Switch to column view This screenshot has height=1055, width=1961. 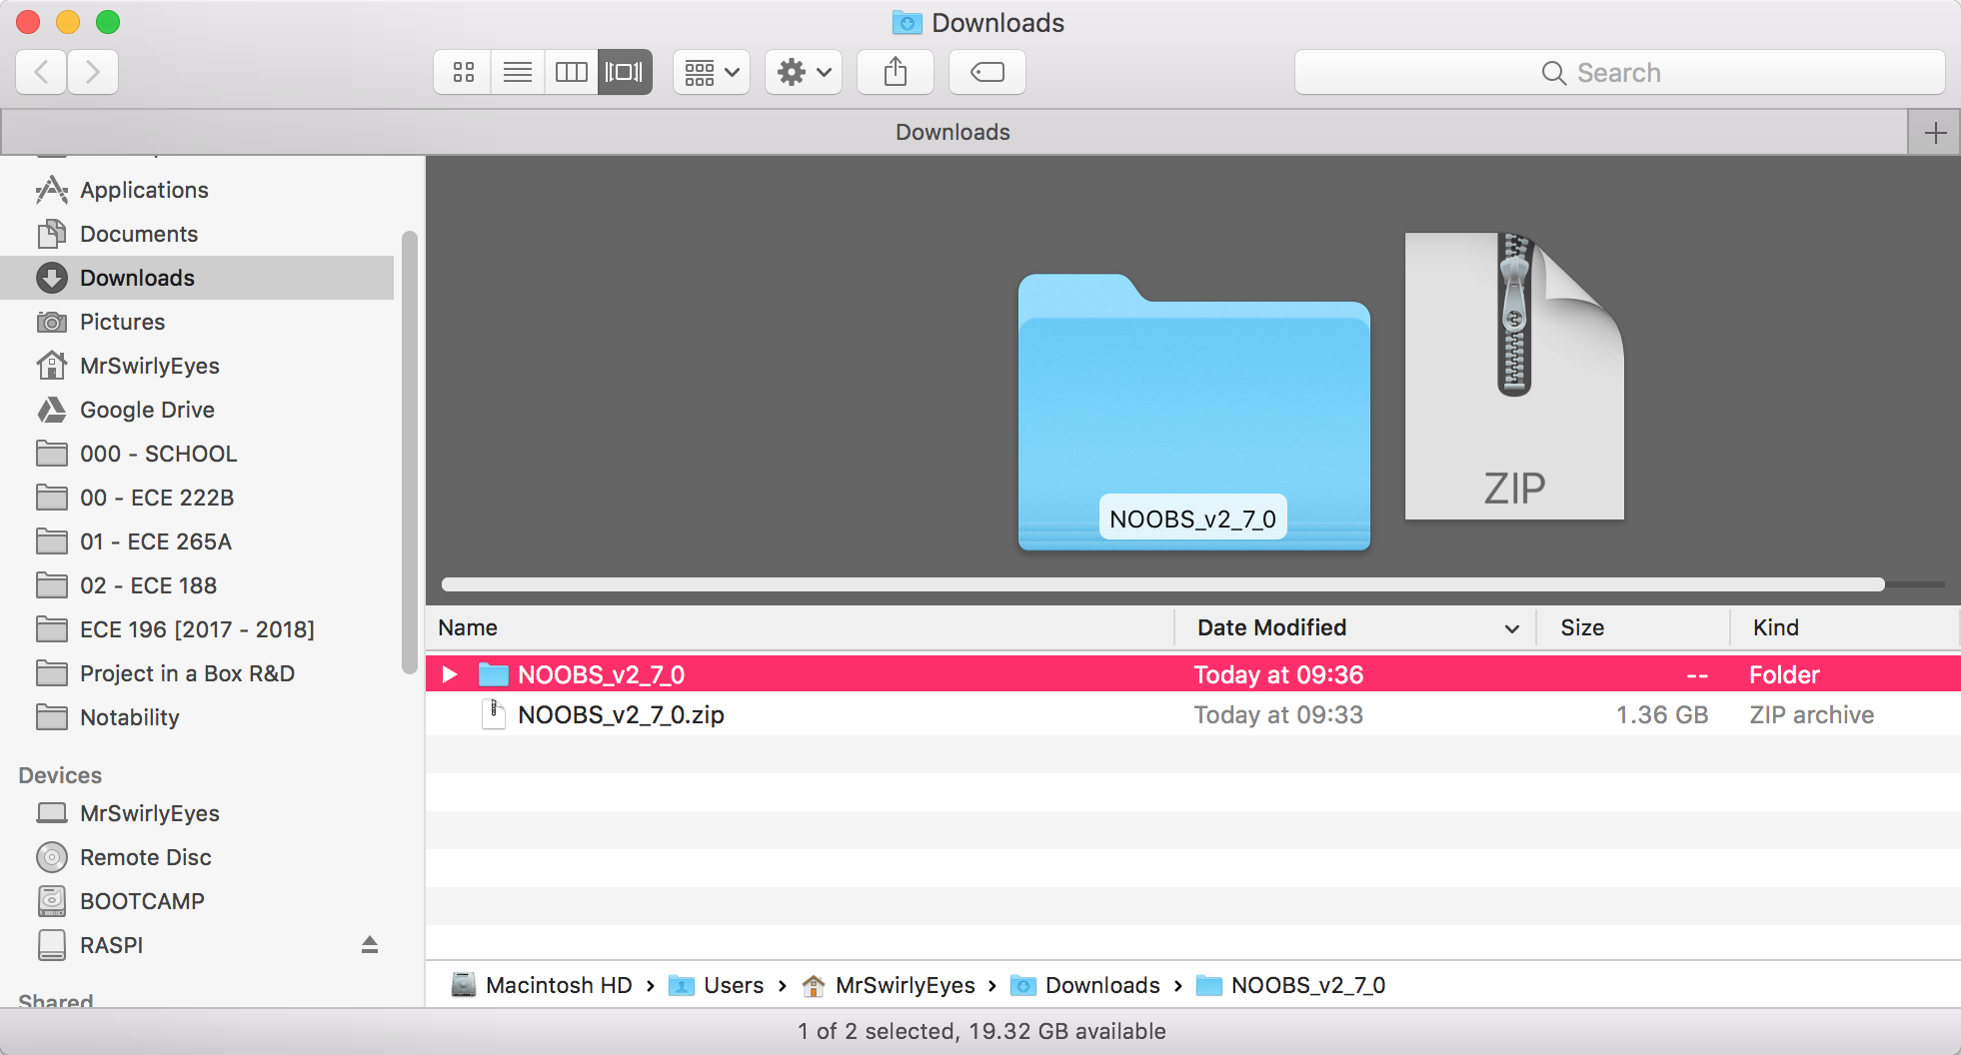click(572, 72)
